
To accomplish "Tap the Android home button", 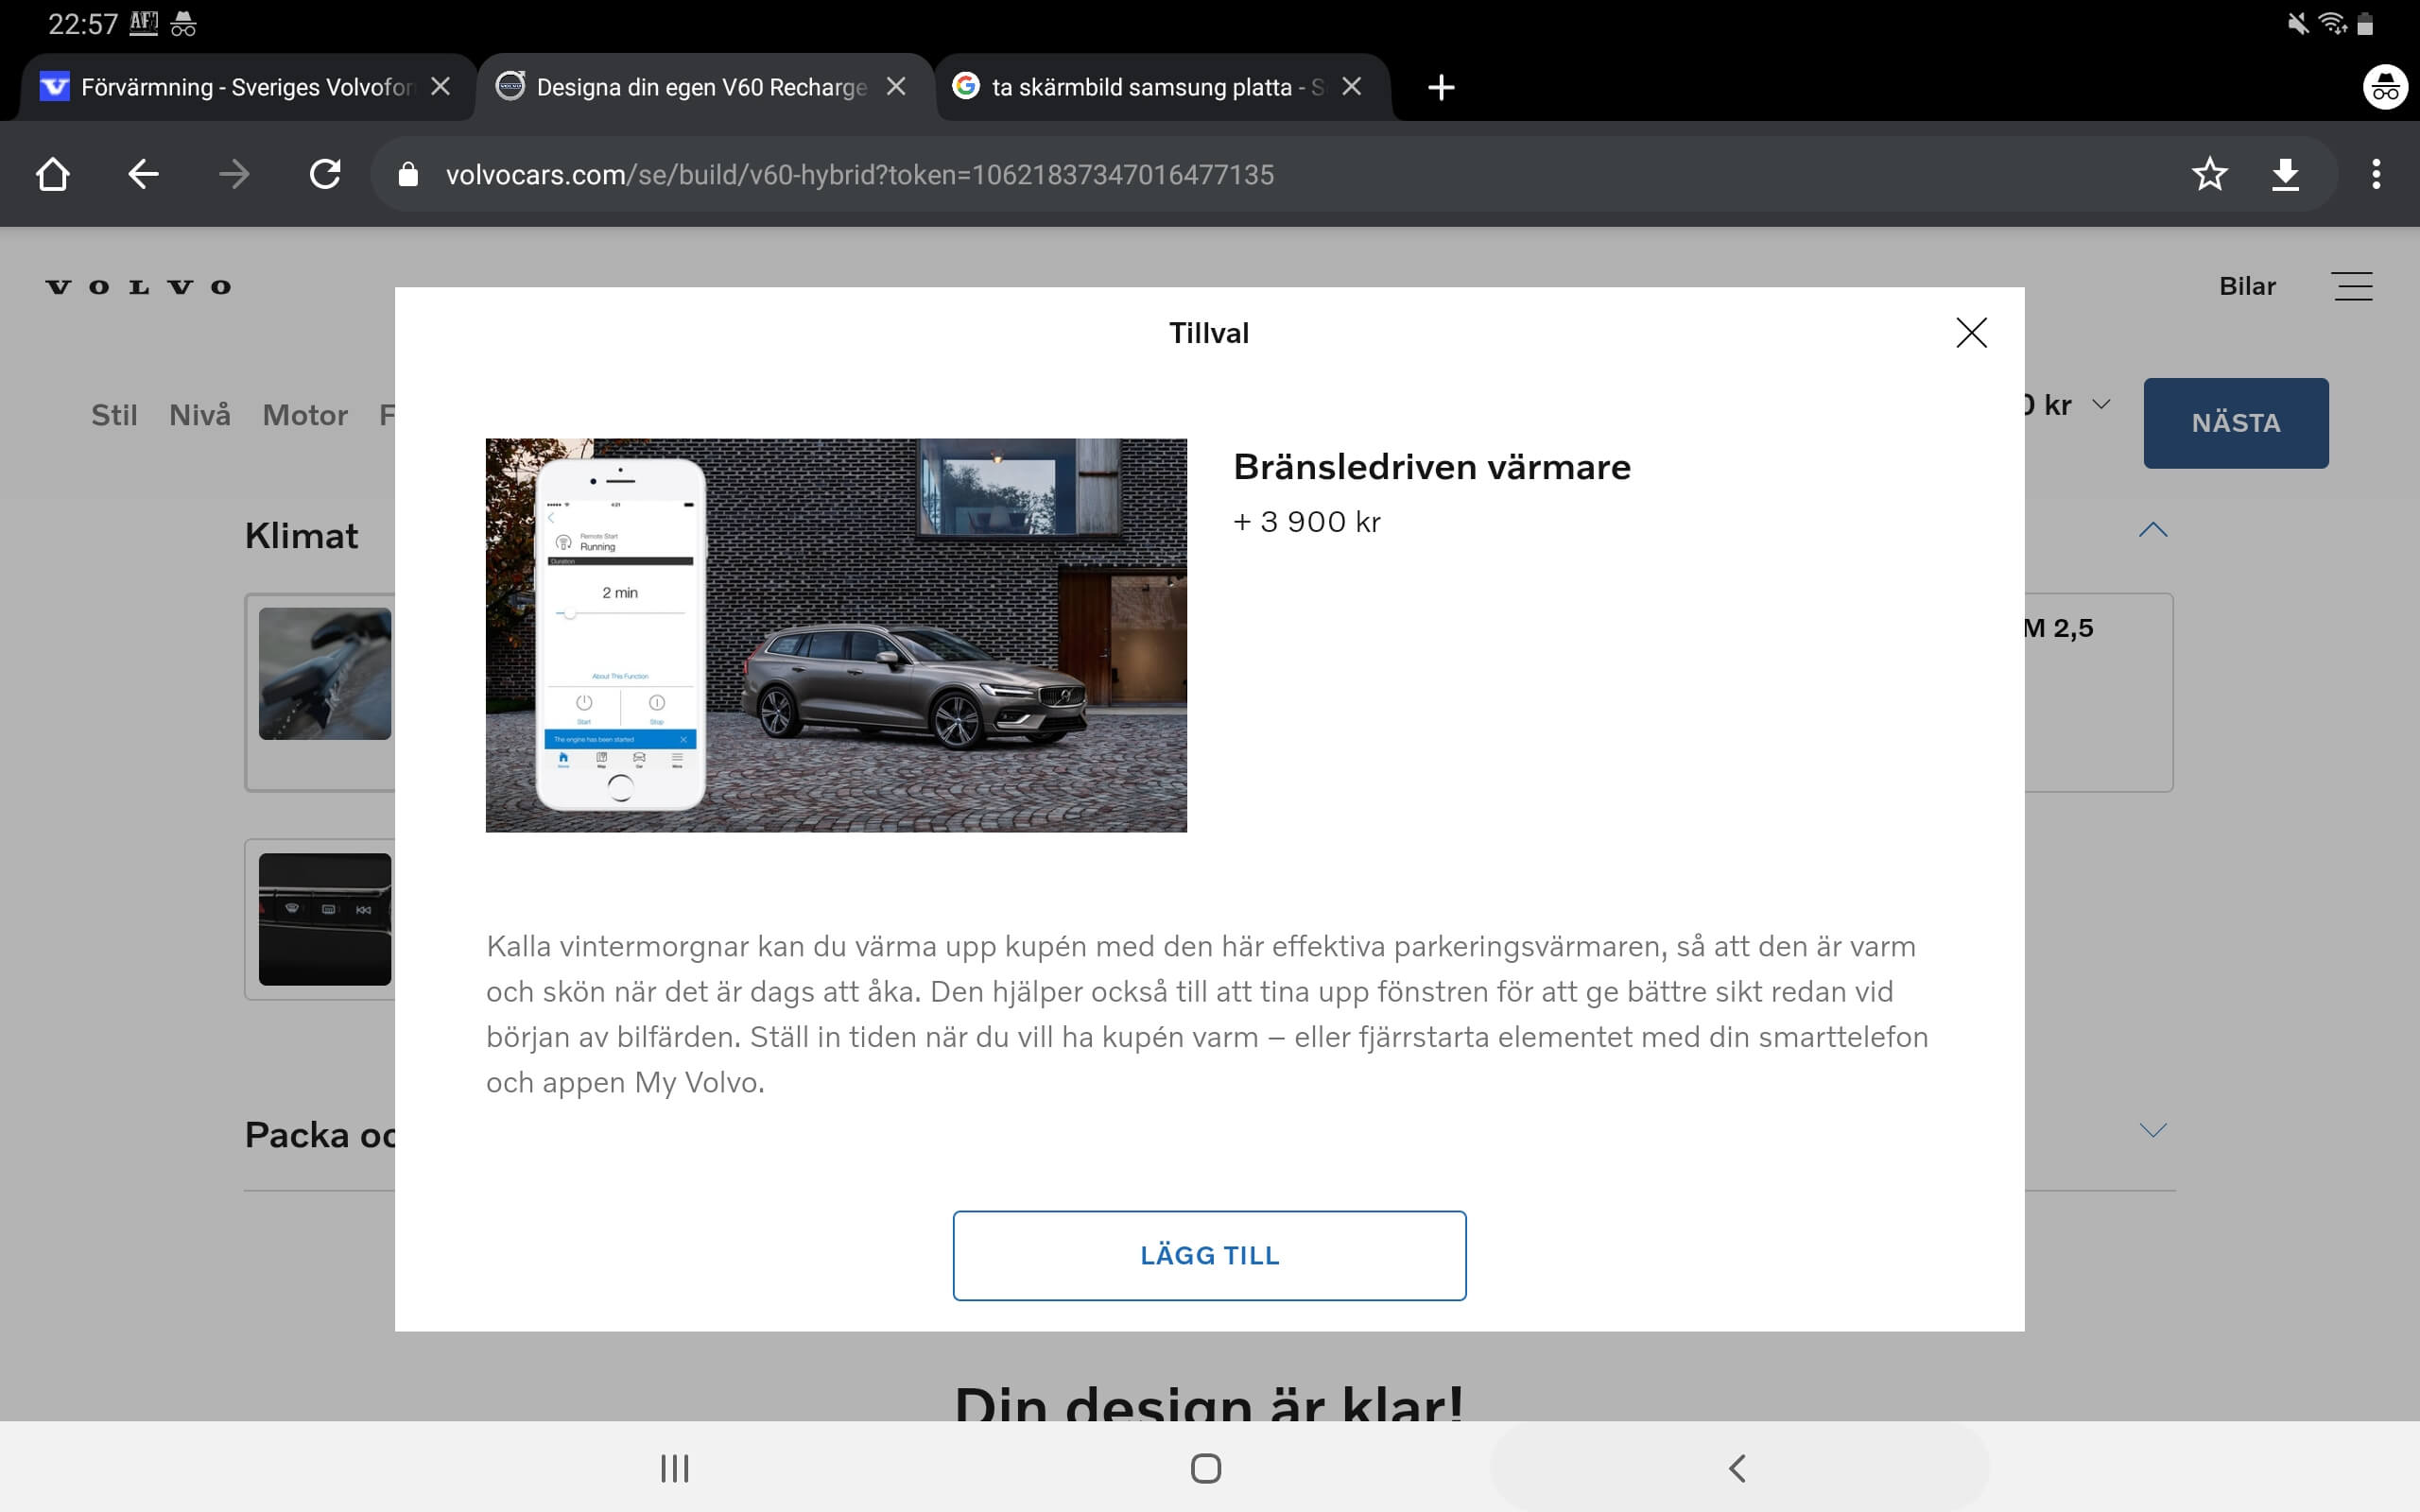I will (x=1206, y=1468).
